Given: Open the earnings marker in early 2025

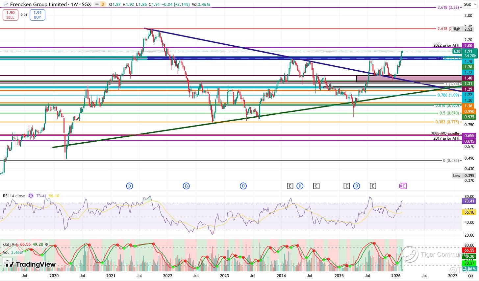Looking at the screenshot, I should tap(347, 186).
